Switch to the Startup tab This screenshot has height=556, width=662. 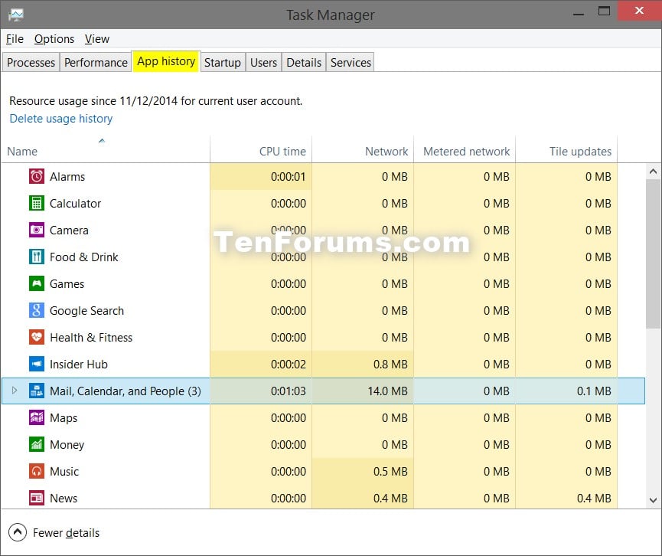223,63
